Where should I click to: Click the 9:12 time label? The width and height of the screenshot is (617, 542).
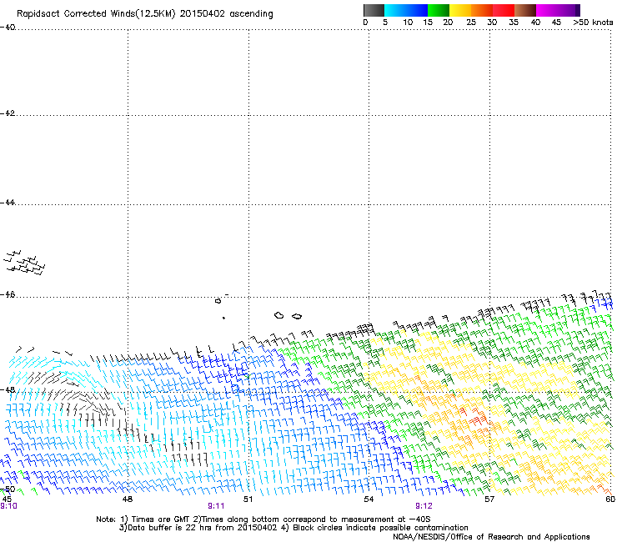point(424,506)
